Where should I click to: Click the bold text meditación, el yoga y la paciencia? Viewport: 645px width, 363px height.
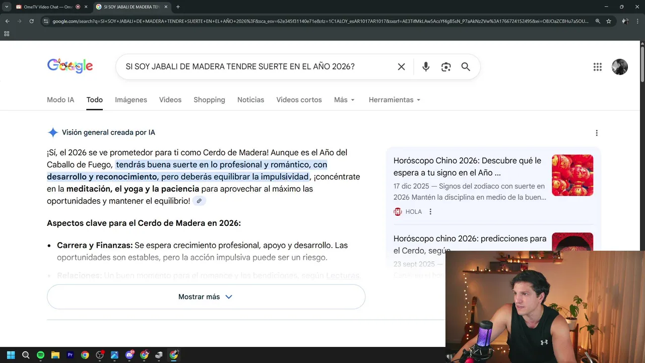pyautogui.click(x=133, y=189)
